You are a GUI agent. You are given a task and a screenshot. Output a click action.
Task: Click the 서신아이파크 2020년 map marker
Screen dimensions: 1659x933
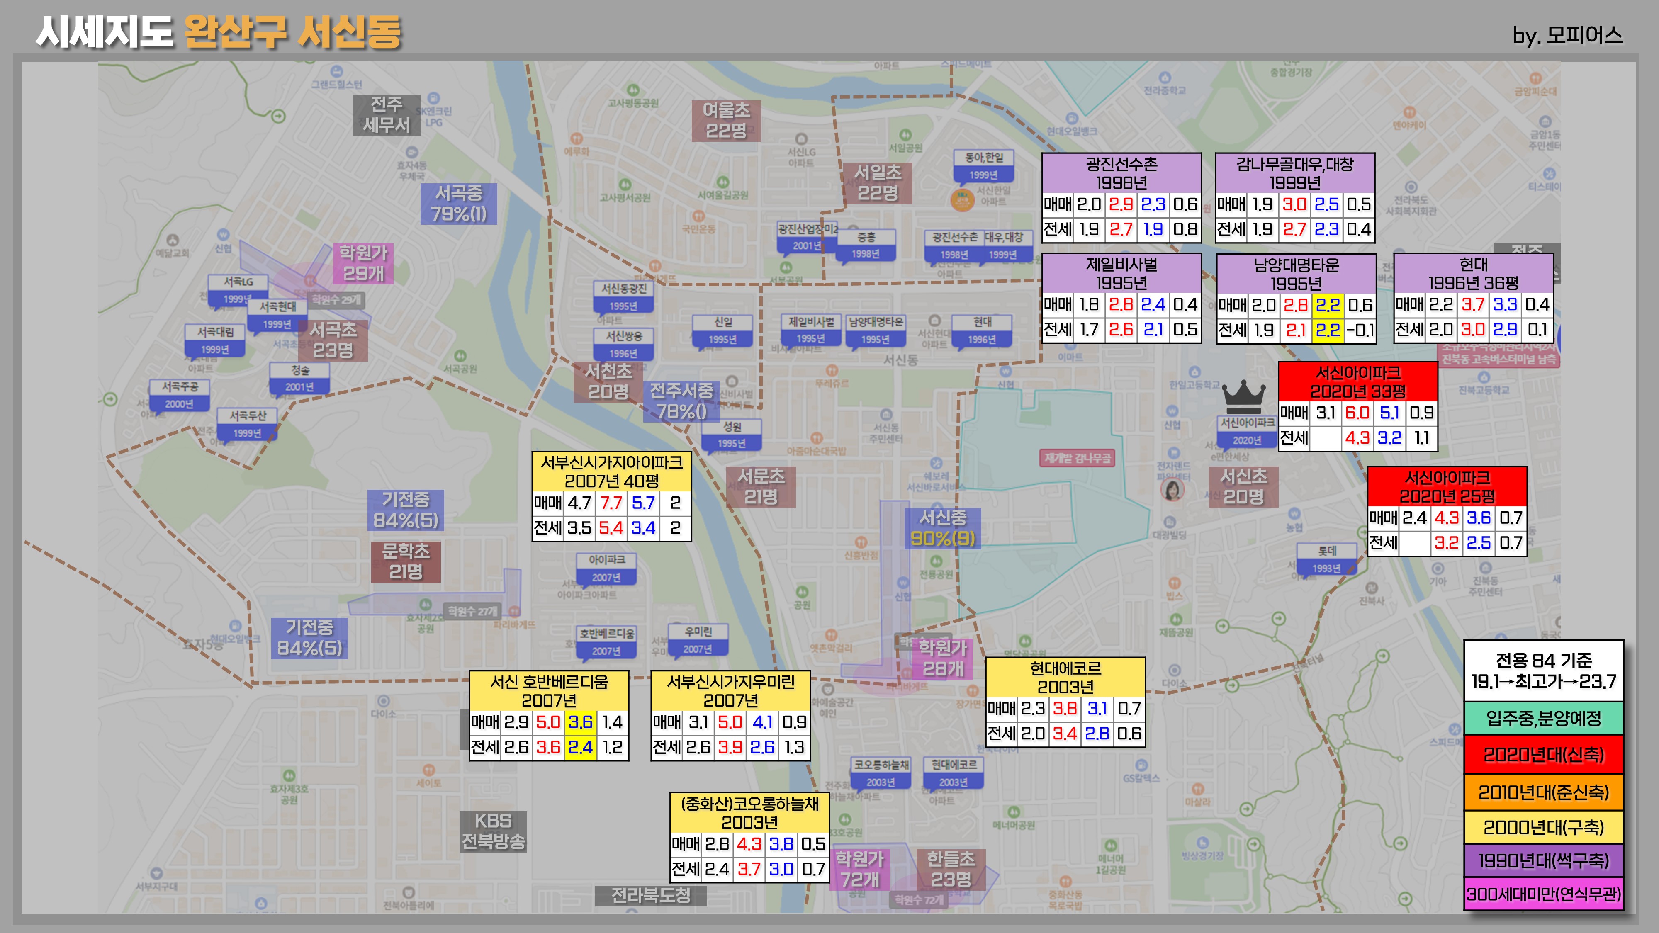(1248, 431)
